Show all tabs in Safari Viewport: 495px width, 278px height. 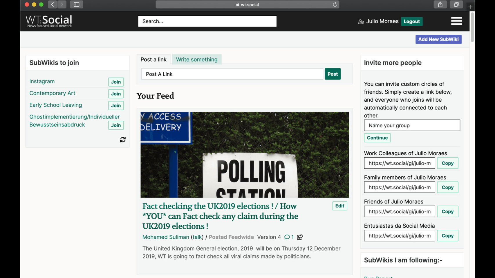456,5
